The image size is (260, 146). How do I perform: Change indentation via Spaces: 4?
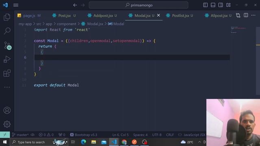(x=140, y=135)
